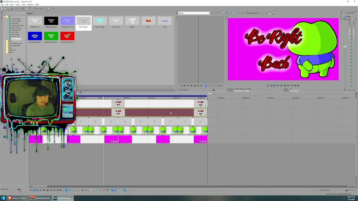Stop the video preview playback
The width and height of the screenshot is (358, 201).
[285, 85]
